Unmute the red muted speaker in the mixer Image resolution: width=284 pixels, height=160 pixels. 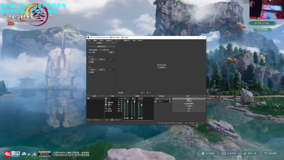click(x=135, y=118)
